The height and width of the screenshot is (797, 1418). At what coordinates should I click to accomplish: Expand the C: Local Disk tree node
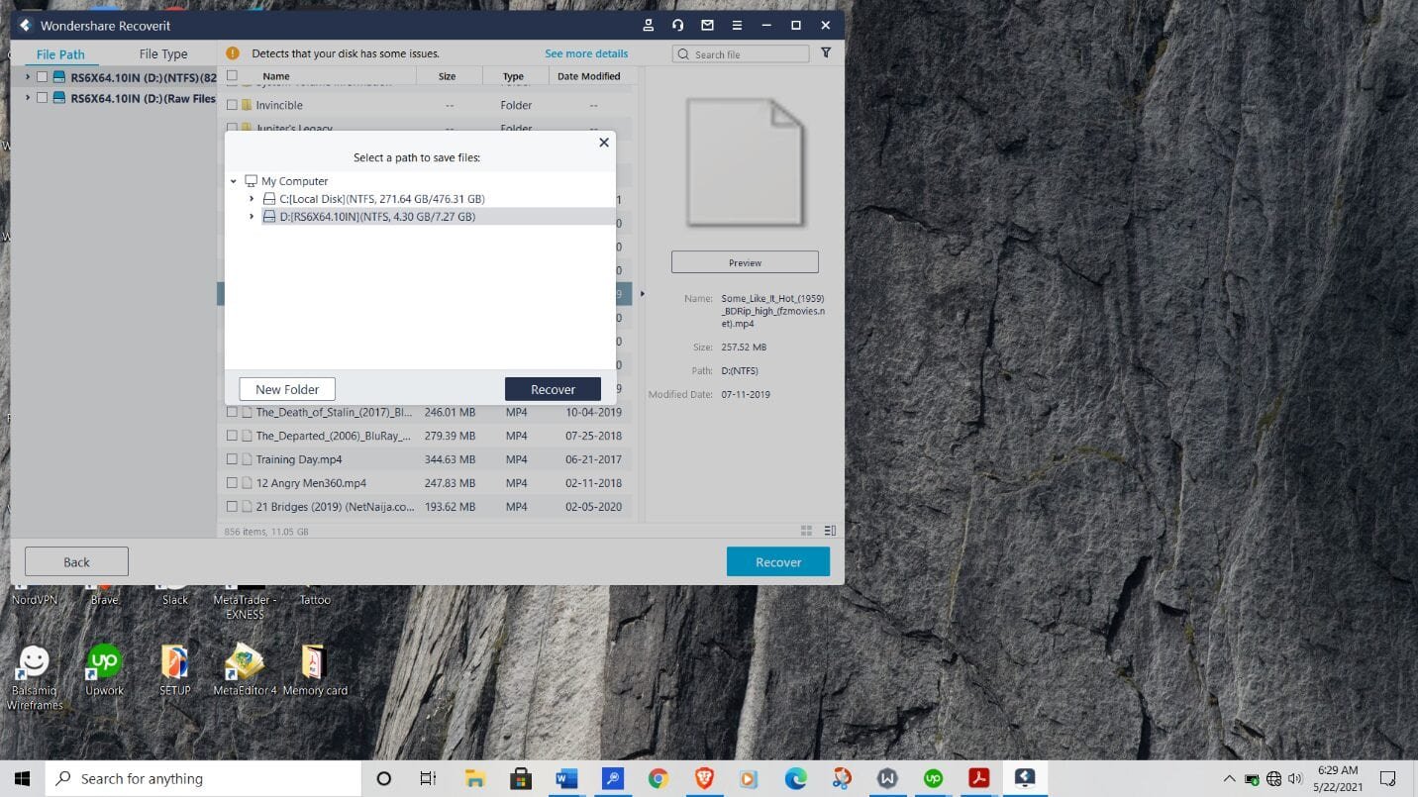[252, 199]
